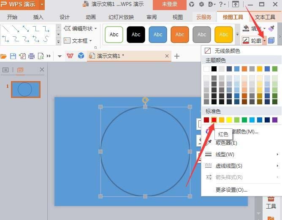Pick the red standard color swatch
Viewport: 282px width, 220px height.
coord(214,120)
